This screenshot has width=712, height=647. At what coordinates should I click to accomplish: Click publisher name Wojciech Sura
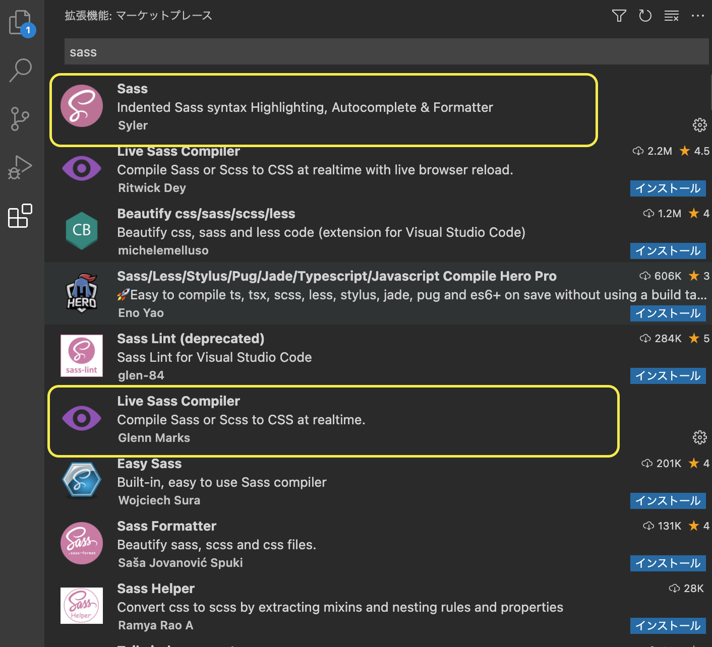click(159, 500)
